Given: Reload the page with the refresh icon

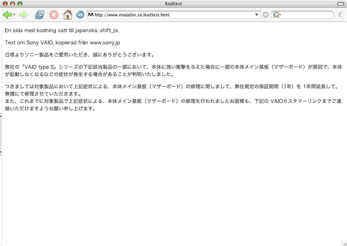Looking at the screenshot, I should click(39, 15).
